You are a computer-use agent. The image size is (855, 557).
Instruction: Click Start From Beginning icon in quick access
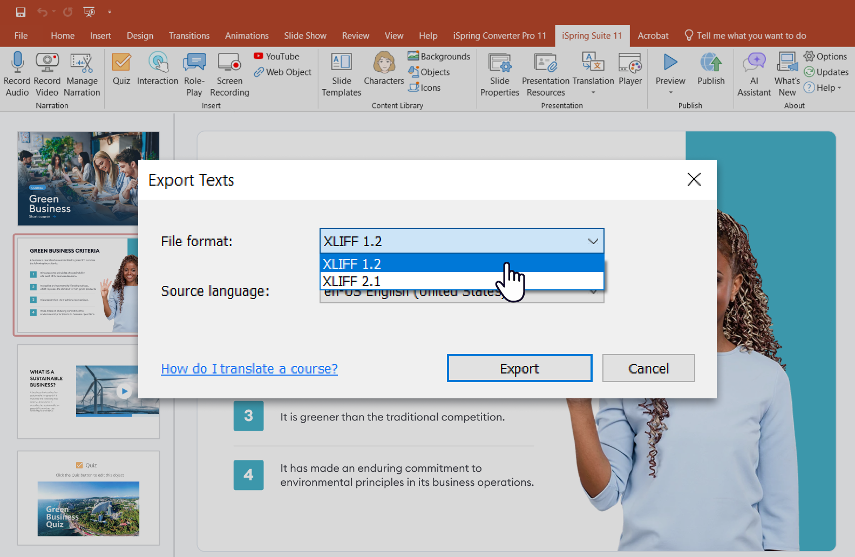pyautogui.click(x=89, y=11)
